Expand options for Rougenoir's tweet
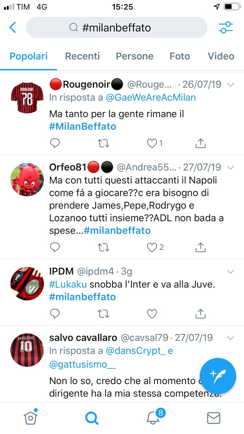The height and width of the screenshot is (434, 244). (x=230, y=85)
